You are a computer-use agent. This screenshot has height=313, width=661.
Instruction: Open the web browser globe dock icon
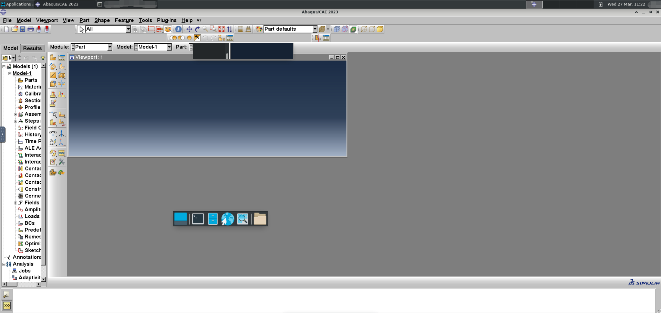(x=228, y=219)
